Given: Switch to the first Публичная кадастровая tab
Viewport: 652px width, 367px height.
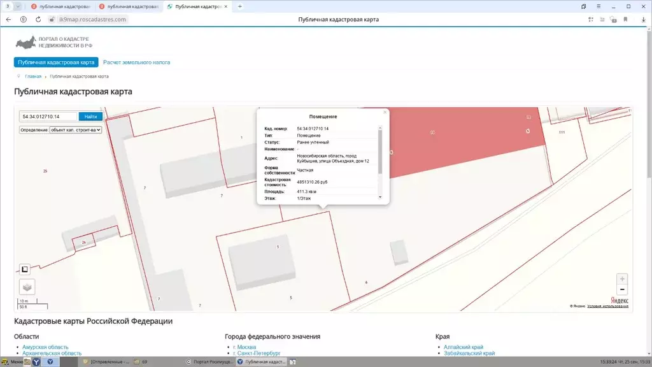Looking at the screenshot, I should point(60,6).
